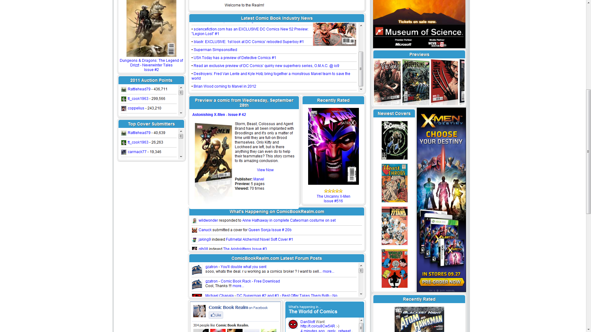Expand gzatron's comics broker post via more...
This screenshot has height=332, width=591.
pos(328,271)
